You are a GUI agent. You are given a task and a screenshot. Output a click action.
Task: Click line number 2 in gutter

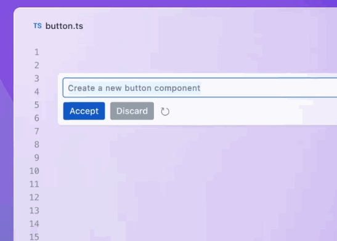tap(37, 65)
